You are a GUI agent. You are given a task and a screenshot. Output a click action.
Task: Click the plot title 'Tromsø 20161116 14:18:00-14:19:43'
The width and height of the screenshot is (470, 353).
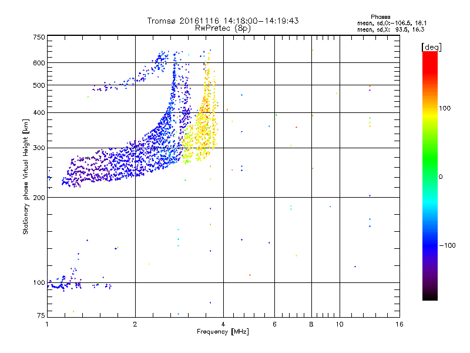pyautogui.click(x=223, y=21)
